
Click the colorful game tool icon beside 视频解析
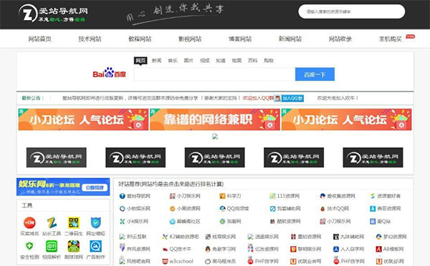click(x=74, y=246)
